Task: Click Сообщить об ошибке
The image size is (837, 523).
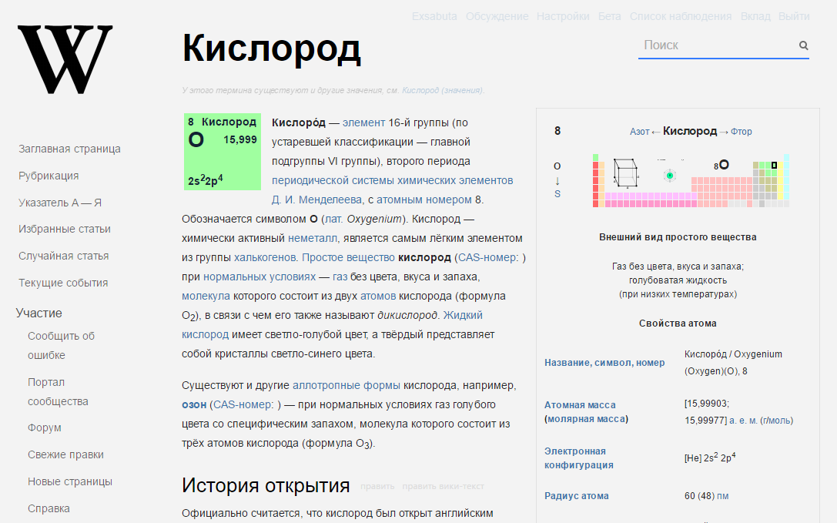Action: click(x=61, y=346)
